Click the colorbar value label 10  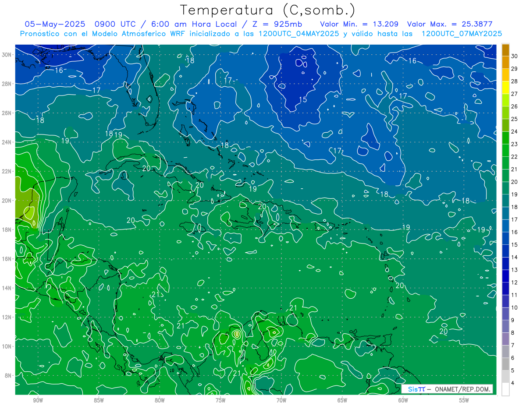(515, 307)
